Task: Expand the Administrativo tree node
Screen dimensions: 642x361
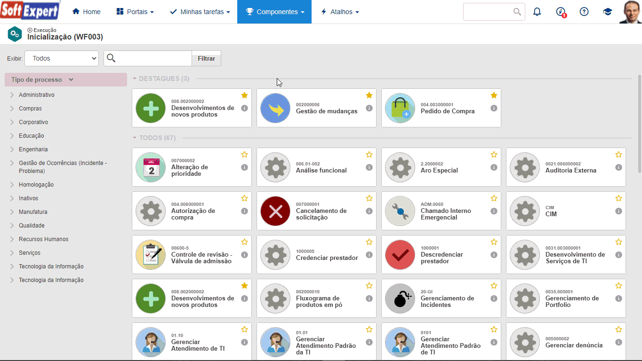Action: [12, 95]
